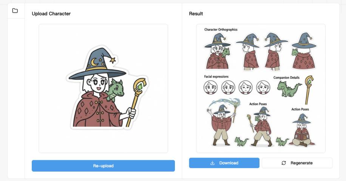346x181 pixels.
Task: Select the uploaded wizard's crescent moon hat
Action: tap(97, 63)
